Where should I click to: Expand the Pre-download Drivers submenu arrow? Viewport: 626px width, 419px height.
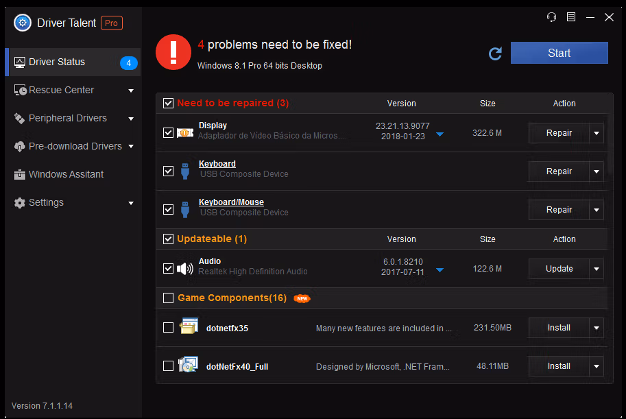(131, 147)
